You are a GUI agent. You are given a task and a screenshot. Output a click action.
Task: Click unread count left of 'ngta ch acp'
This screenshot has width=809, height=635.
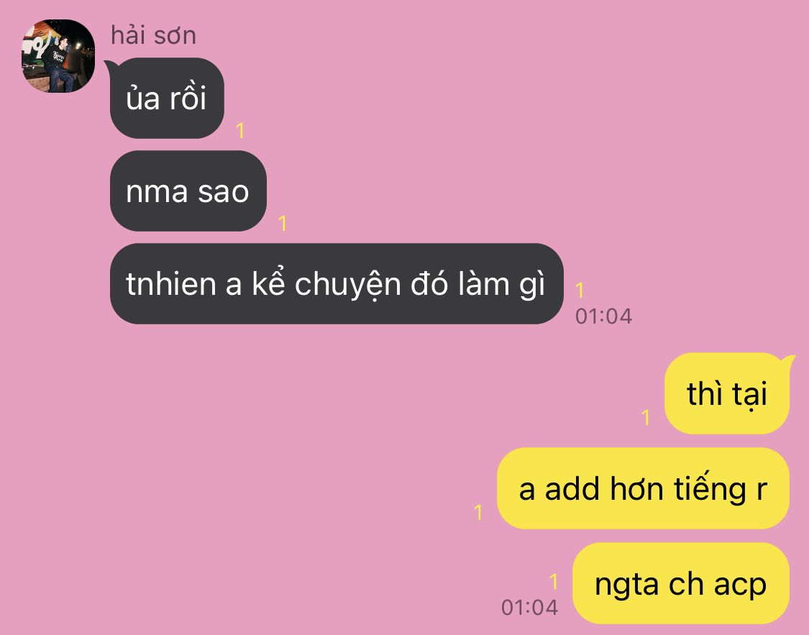pyautogui.click(x=554, y=581)
